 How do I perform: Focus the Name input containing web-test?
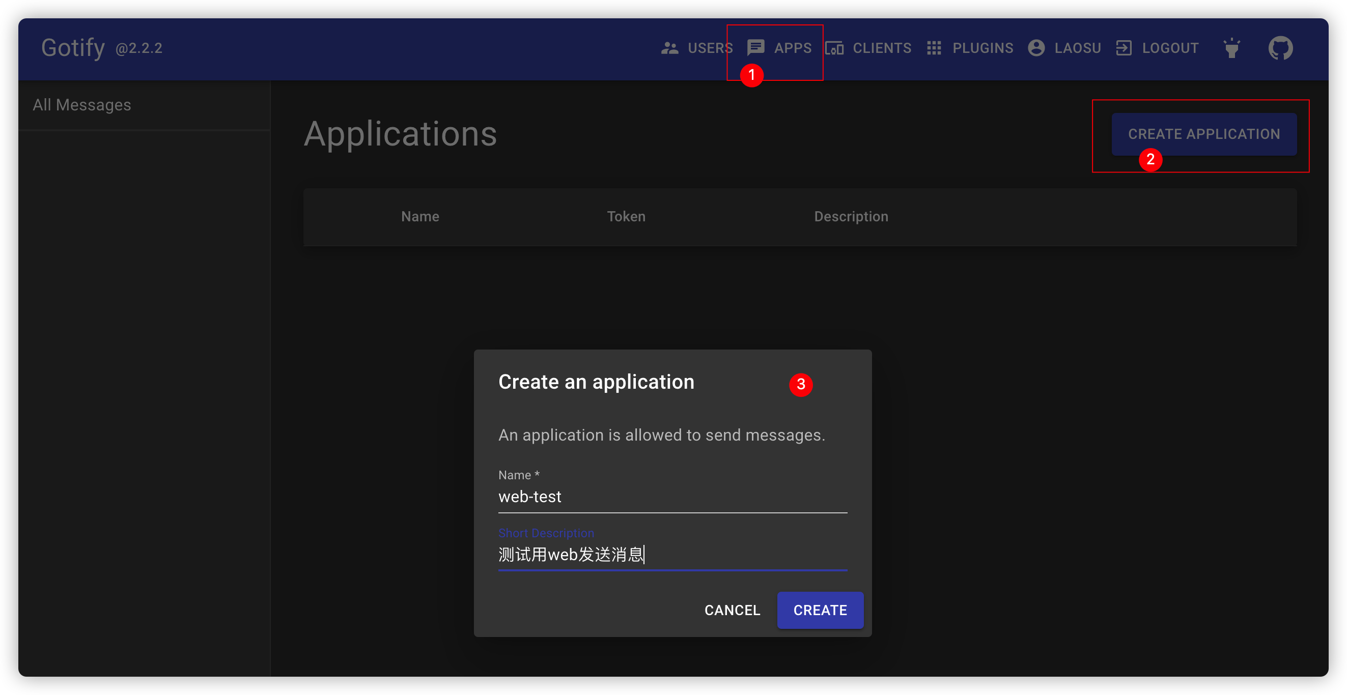tap(672, 497)
